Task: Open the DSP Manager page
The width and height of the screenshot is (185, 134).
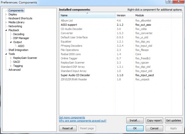Action: [x=21, y=38]
